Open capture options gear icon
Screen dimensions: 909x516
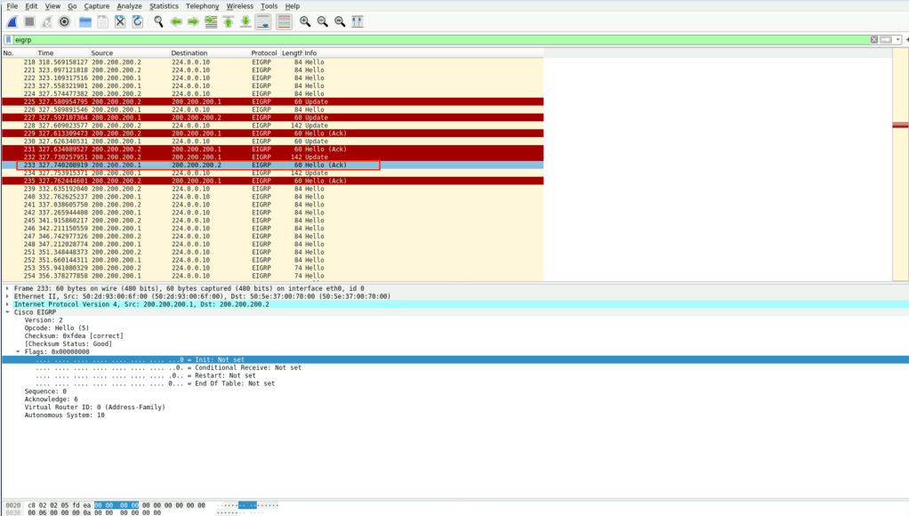(64, 21)
